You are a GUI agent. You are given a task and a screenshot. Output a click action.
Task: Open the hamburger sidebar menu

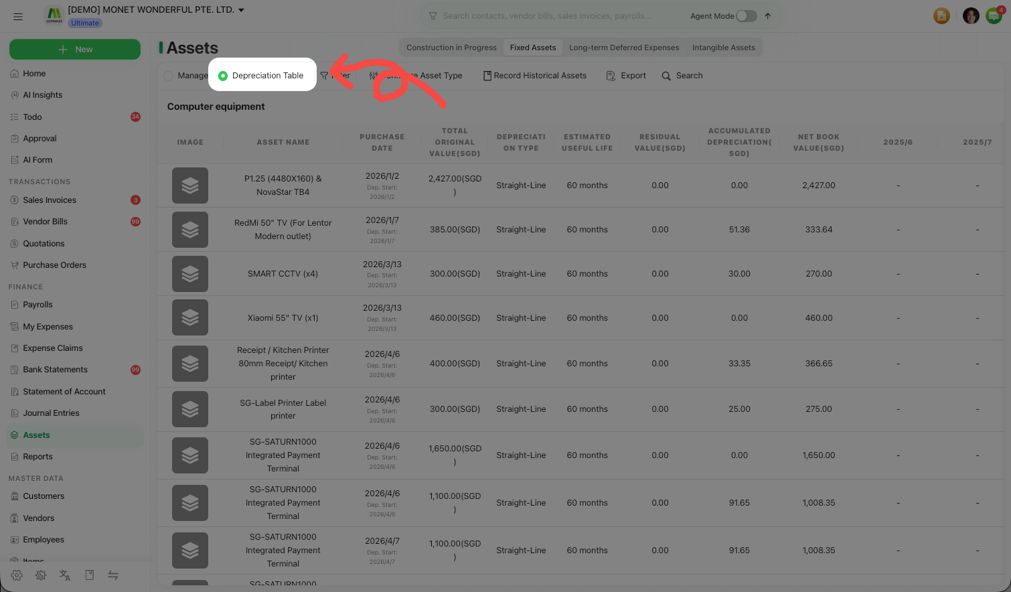[x=18, y=16]
